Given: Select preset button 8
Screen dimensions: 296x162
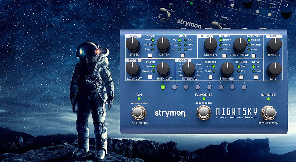Looking at the screenshot, I should click(244, 87).
